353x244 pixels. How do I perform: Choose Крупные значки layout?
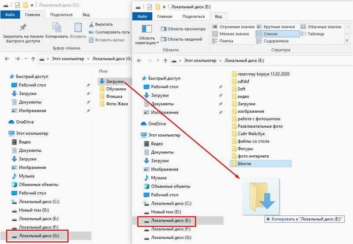pos(276,27)
